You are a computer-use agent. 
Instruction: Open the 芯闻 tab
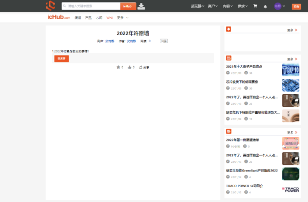coord(99,18)
